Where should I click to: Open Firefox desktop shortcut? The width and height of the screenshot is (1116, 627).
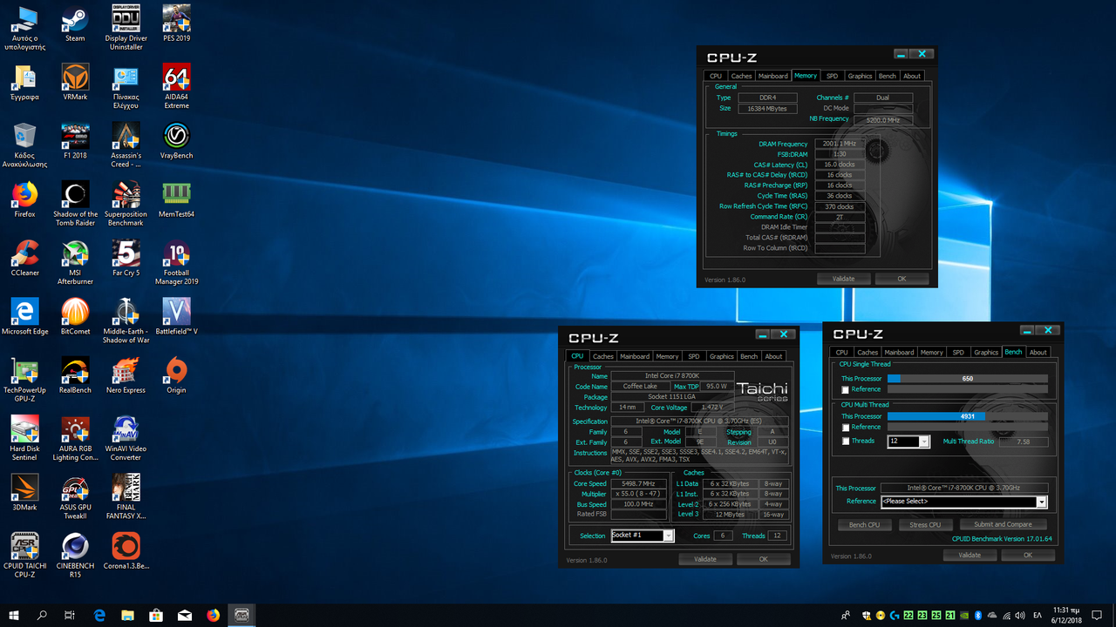click(24, 199)
